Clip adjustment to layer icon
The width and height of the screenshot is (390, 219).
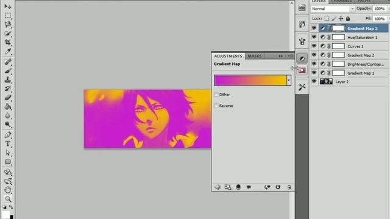point(238,187)
